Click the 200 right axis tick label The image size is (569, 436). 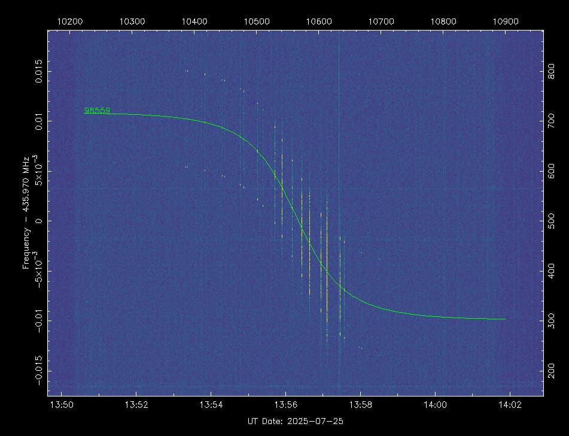pyautogui.click(x=553, y=371)
